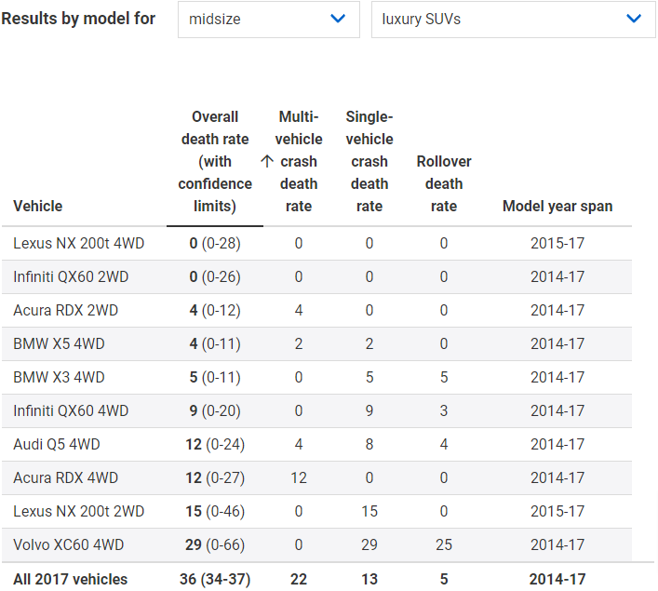Click overall death rate 0 (0-26) cell
Image resolution: width=658 pixels, height=591 pixels.
tap(215, 277)
